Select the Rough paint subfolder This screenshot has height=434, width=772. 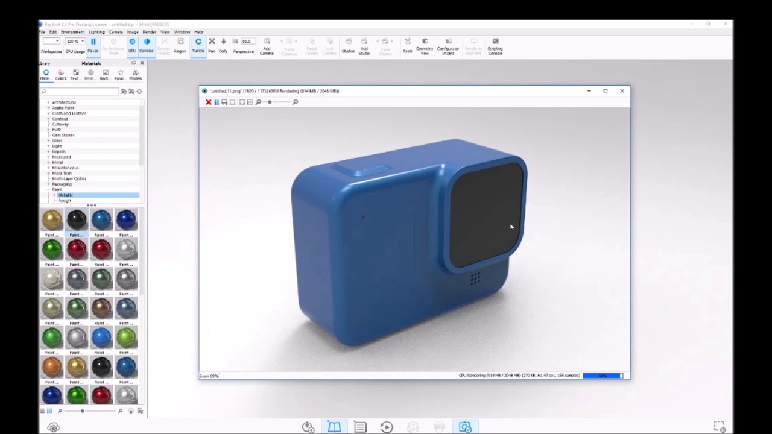click(x=64, y=200)
